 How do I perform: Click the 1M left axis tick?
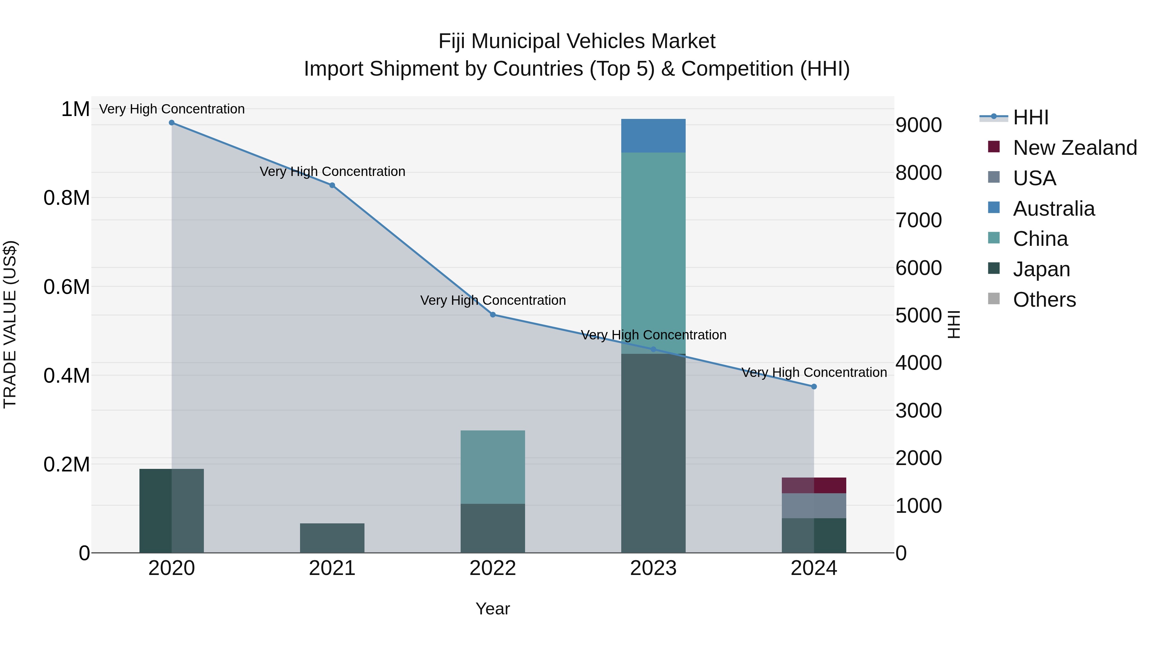click(75, 109)
